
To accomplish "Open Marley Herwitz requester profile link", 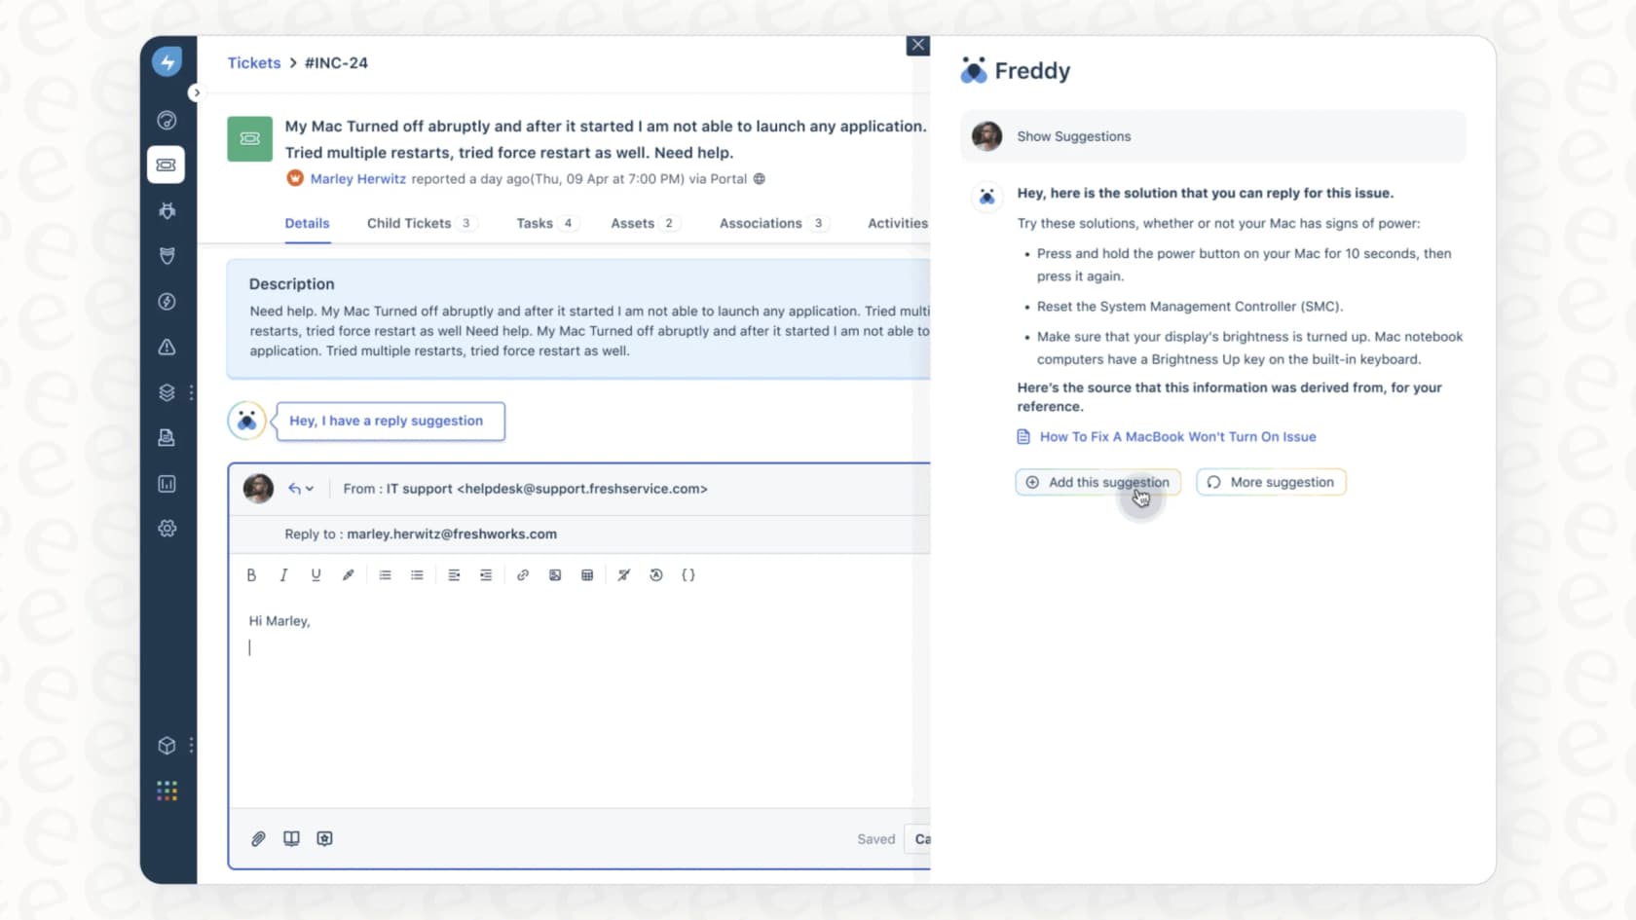I will point(357,179).
